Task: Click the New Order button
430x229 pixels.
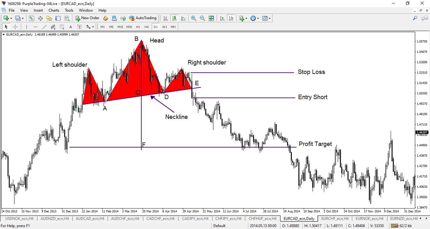Action: coord(87,18)
